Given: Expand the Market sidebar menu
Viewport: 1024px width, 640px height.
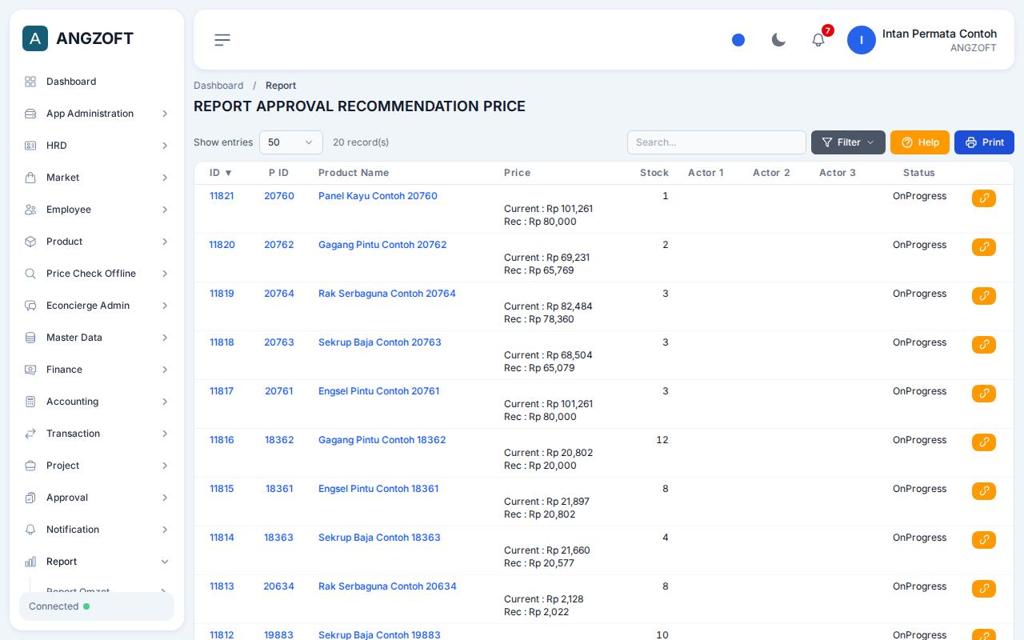Looking at the screenshot, I should click(97, 178).
